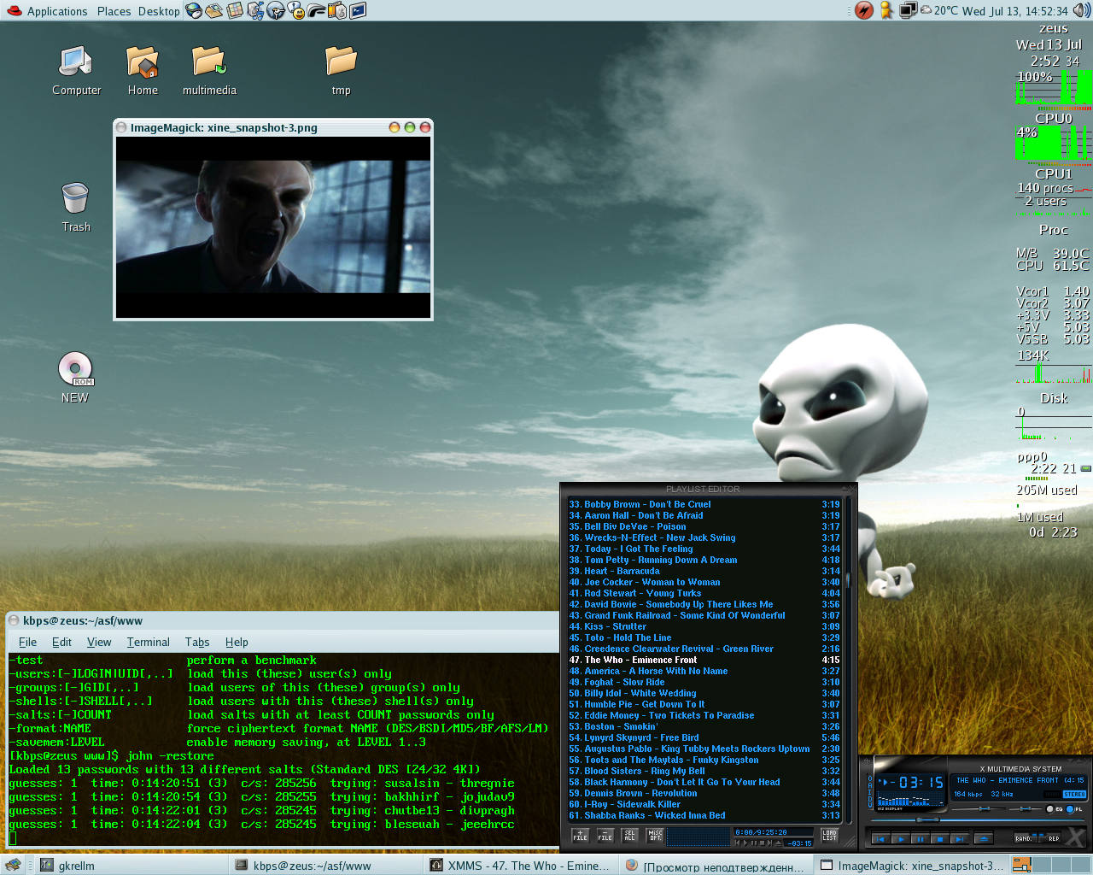The image size is (1093, 875).
Task: Pause playback in XMMS main window
Action: pos(921,839)
